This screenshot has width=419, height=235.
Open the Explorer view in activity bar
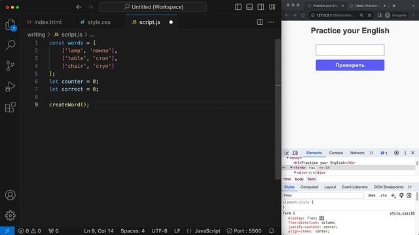[x=10, y=25]
